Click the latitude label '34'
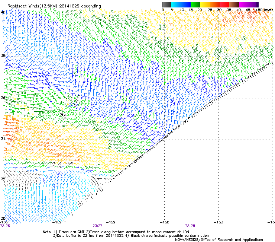 coord(3,139)
